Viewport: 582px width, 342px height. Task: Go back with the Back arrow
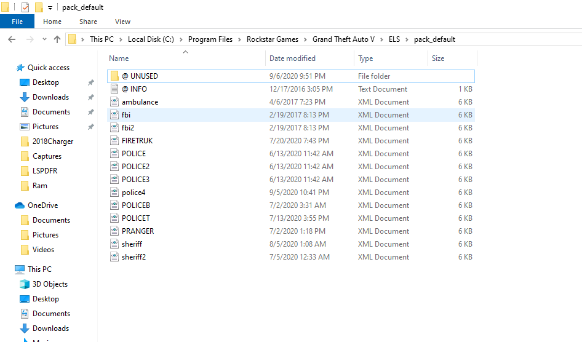pyautogui.click(x=12, y=39)
